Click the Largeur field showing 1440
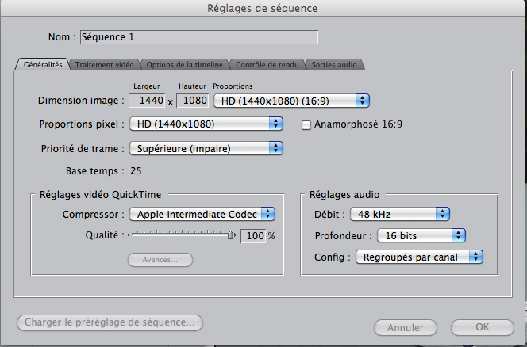The image size is (527, 347). pos(147,101)
